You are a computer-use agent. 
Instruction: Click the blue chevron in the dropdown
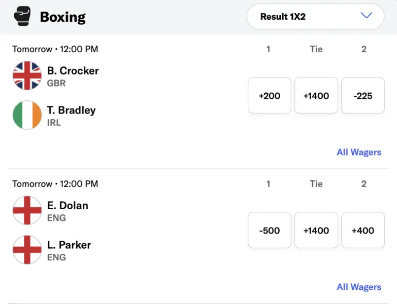click(366, 16)
